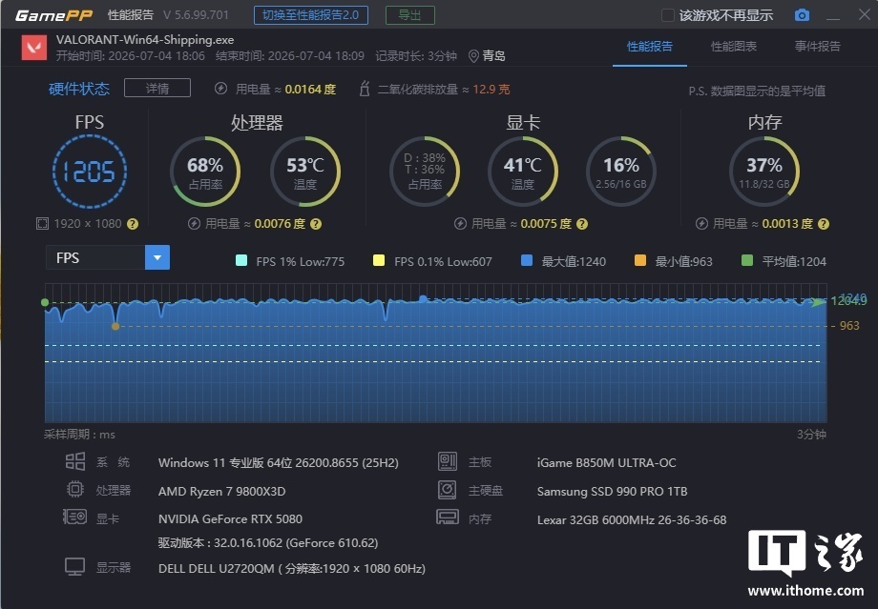Screen dimensions: 878x609
Task: Click the memory 37% 11.8/32 GB gauge
Action: pyautogui.click(x=764, y=172)
